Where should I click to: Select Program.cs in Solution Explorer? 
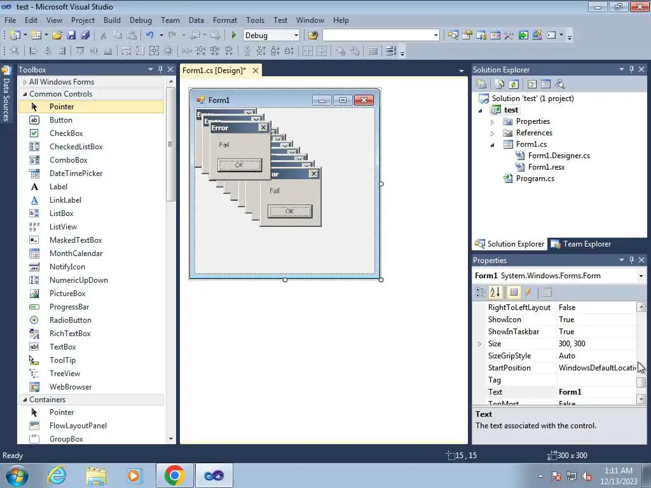(535, 179)
